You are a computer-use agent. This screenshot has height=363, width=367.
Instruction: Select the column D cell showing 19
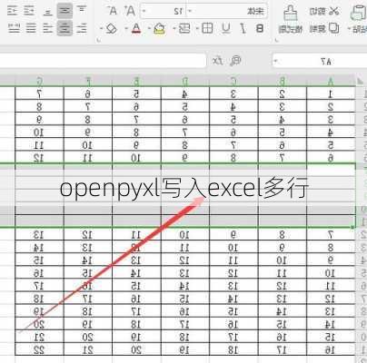pyautogui.click(x=185, y=349)
